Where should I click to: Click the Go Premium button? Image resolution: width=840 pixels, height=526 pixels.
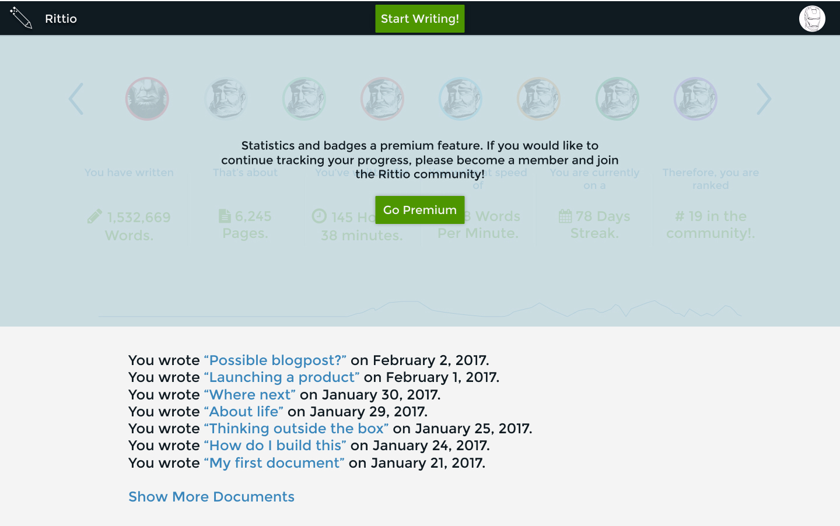(x=420, y=210)
